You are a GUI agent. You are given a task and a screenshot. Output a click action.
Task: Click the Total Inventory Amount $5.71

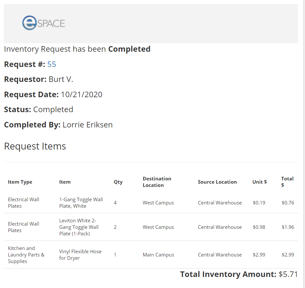[x=288, y=274]
